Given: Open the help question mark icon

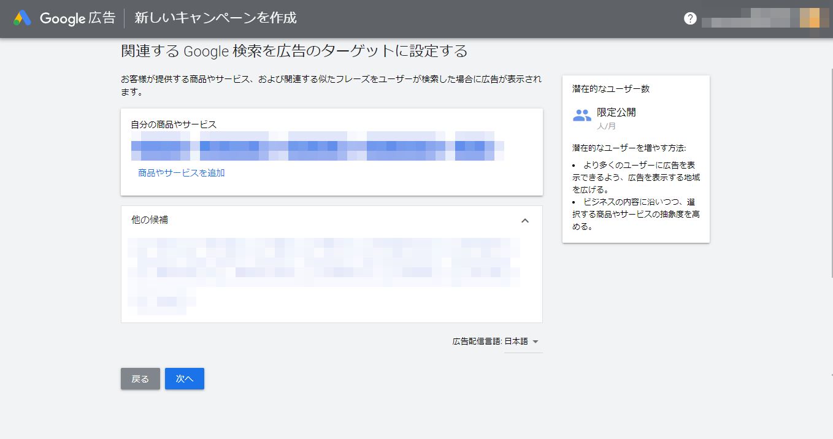Looking at the screenshot, I should (690, 18).
